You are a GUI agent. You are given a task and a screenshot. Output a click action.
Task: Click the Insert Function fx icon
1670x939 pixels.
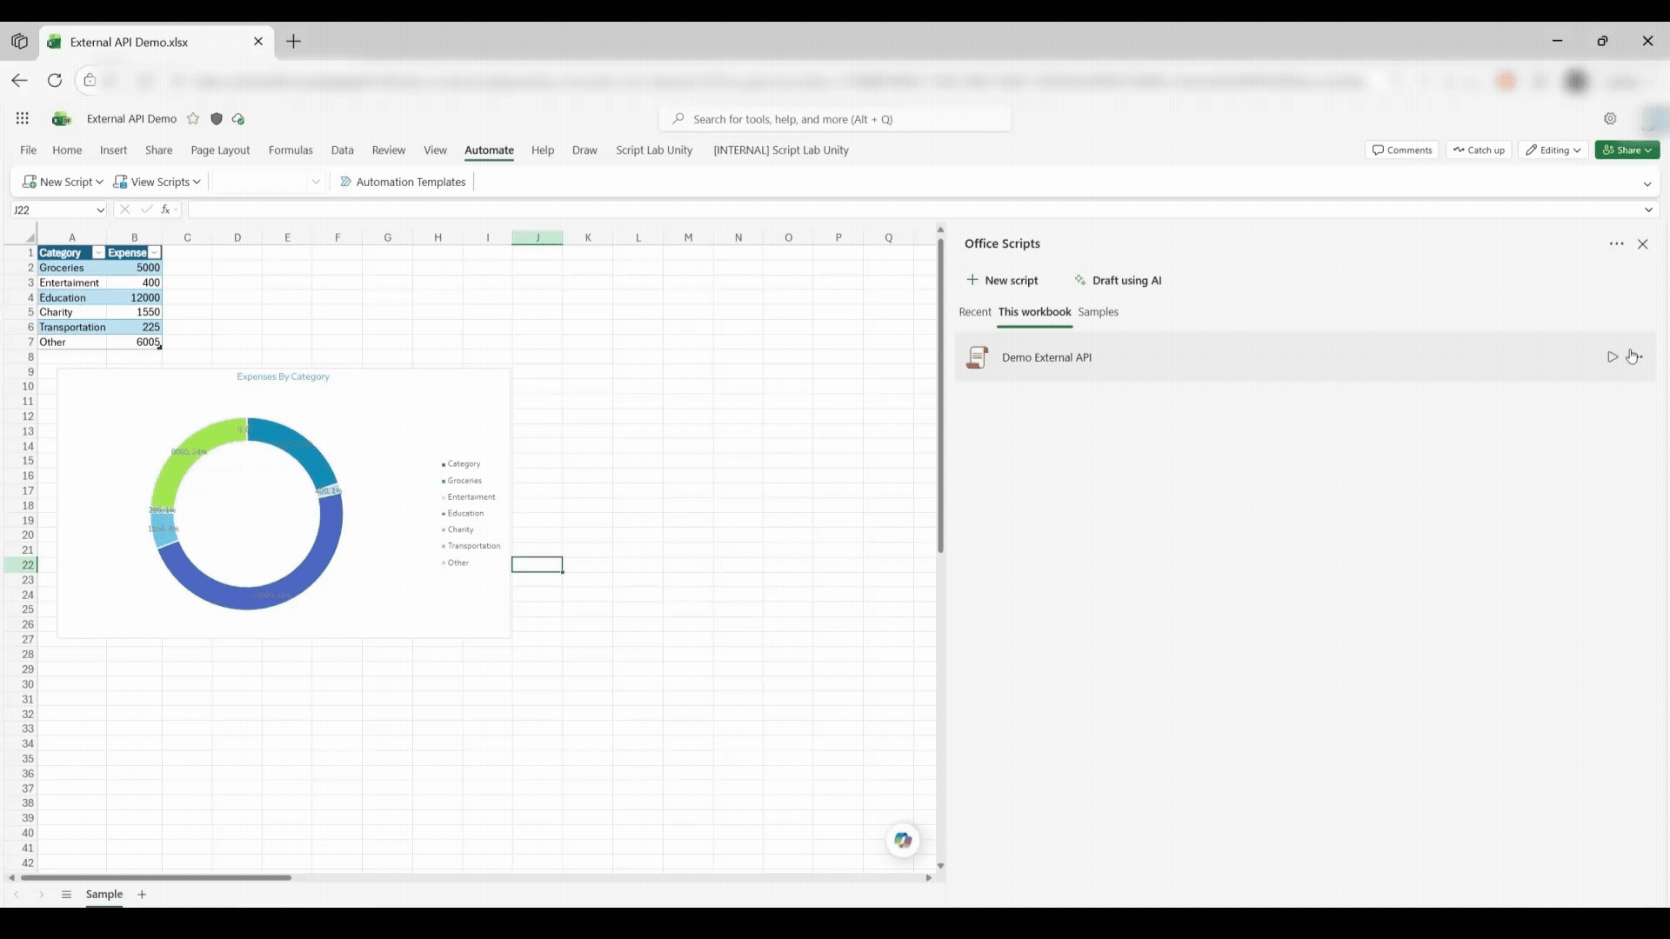click(x=165, y=209)
